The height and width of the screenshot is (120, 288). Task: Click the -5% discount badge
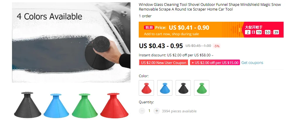pos(217,46)
